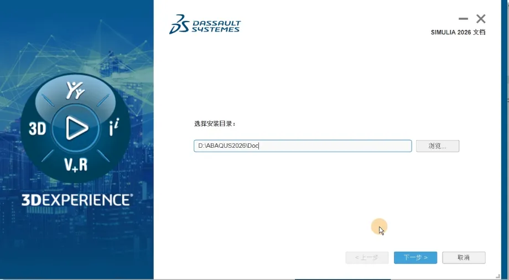Click the 3DEXPERIENCE logo text

pos(77,200)
